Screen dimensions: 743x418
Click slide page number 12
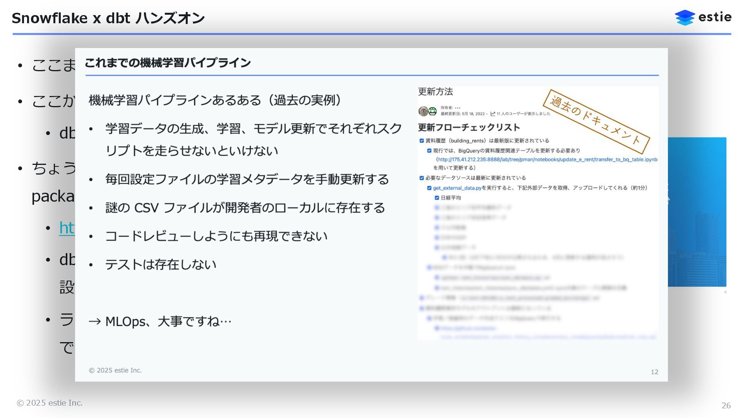coord(654,372)
